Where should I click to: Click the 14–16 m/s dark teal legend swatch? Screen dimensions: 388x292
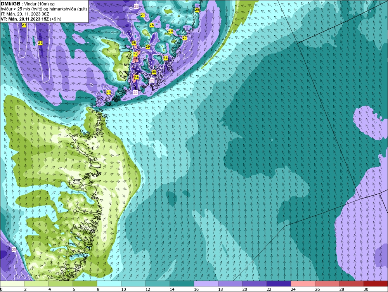click(182, 283)
